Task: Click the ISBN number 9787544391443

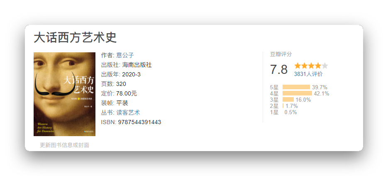Action: [x=139, y=122]
